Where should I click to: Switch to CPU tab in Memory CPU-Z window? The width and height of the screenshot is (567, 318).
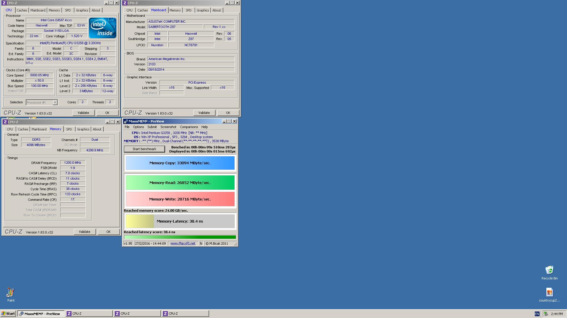(10, 129)
